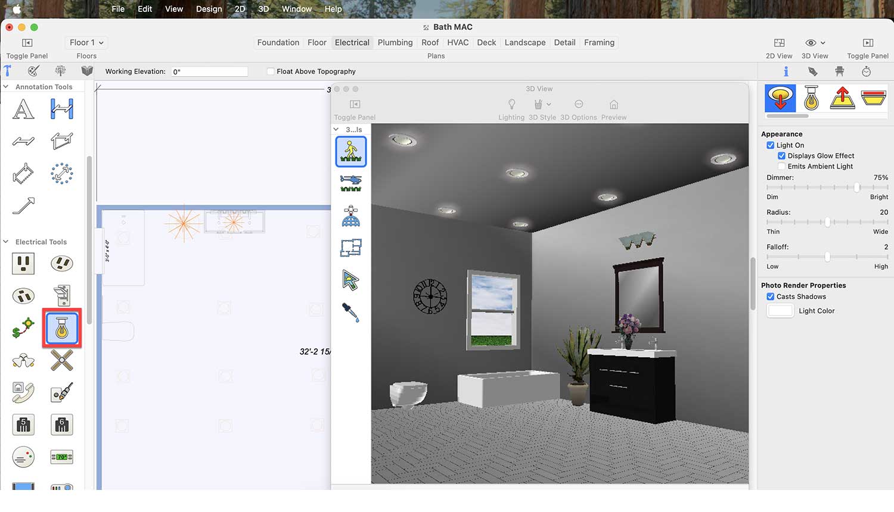Uncheck the Light On checkbox

[x=770, y=145]
